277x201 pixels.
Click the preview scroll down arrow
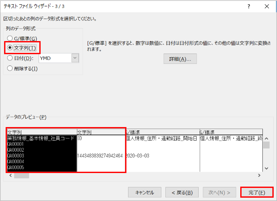[266, 168]
